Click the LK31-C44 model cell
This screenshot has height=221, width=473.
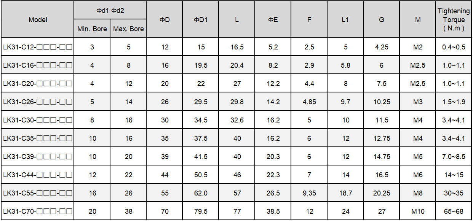point(38,175)
